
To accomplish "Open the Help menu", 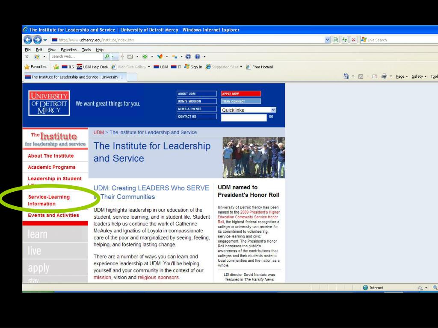I will [x=100, y=50].
